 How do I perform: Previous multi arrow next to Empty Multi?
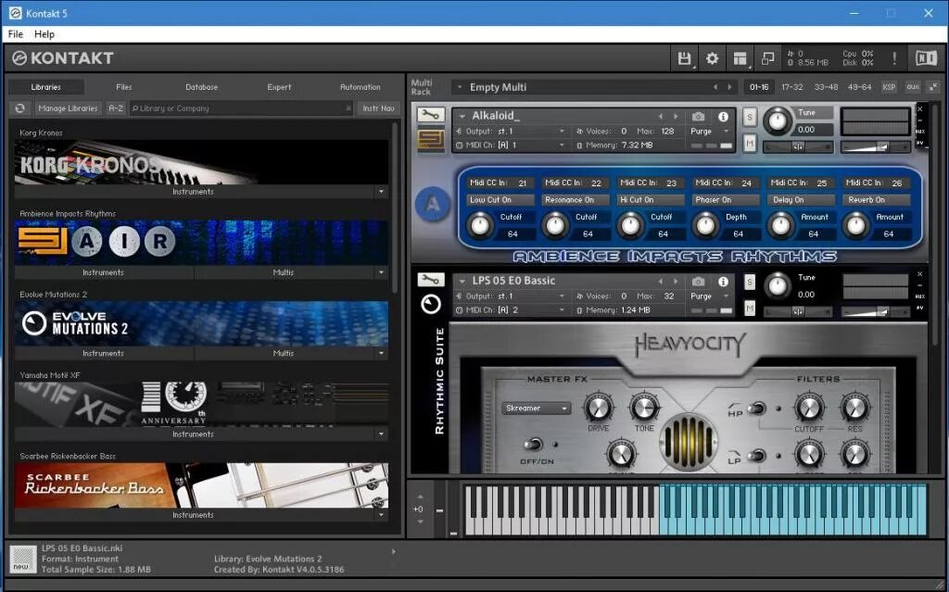click(x=715, y=87)
